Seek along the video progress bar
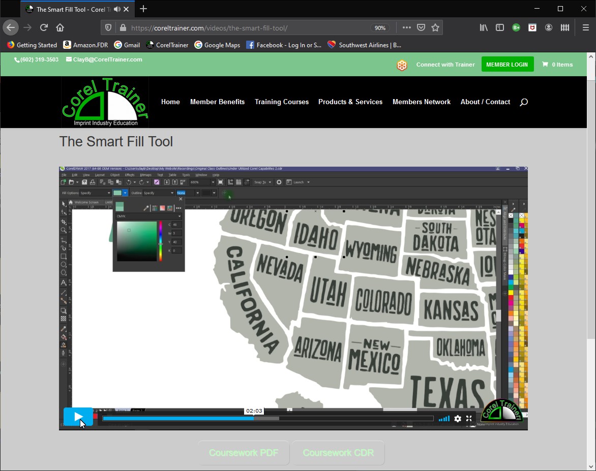This screenshot has width=596, height=471. (268, 419)
